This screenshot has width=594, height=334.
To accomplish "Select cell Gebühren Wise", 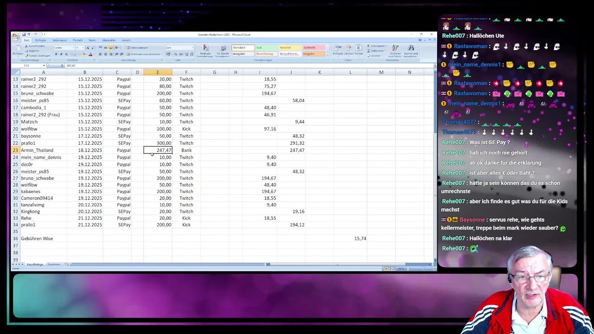I will coord(44,238).
